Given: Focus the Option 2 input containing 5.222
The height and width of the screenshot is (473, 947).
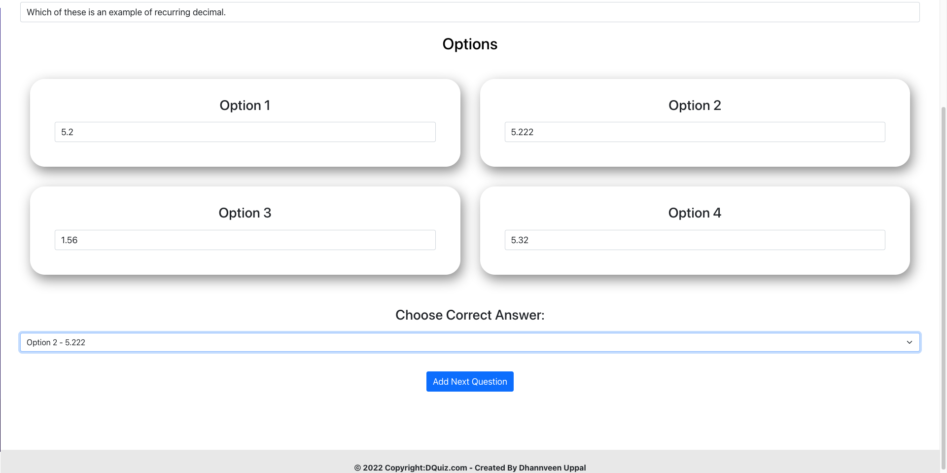Looking at the screenshot, I should (x=695, y=132).
